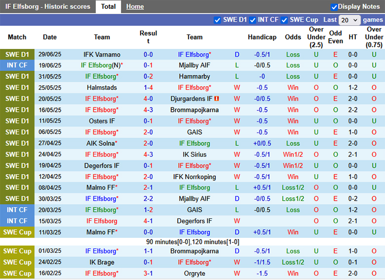Click the SWE Cup label for 11/03/25
This screenshot has width=385, height=280.
click(x=17, y=232)
